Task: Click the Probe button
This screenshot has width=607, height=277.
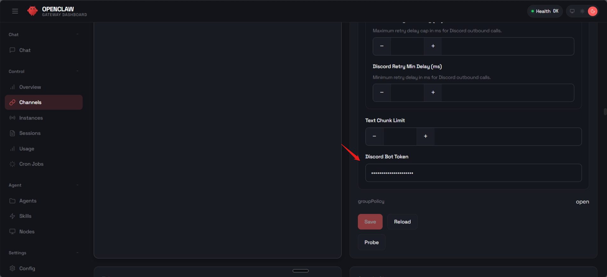Action: [x=372, y=242]
